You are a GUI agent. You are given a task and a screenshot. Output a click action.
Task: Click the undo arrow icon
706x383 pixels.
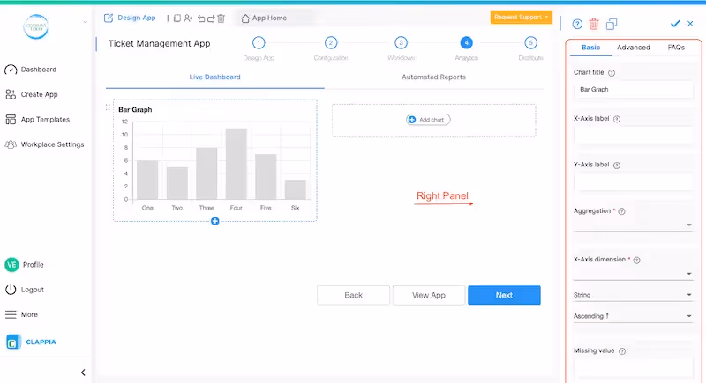pyautogui.click(x=201, y=18)
